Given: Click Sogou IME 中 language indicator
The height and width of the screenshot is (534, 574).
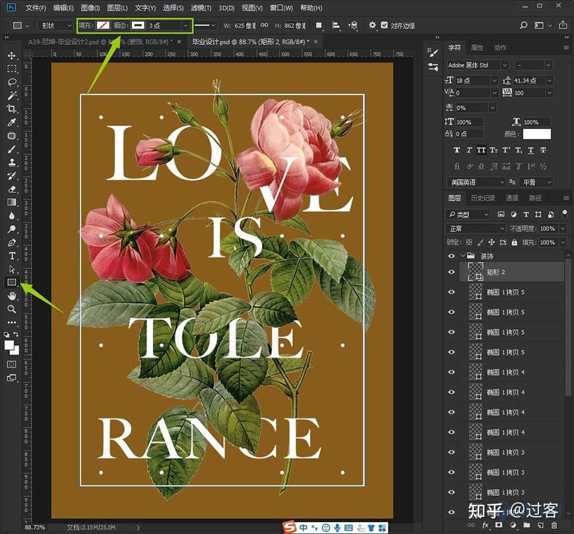Looking at the screenshot, I should point(303,527).
